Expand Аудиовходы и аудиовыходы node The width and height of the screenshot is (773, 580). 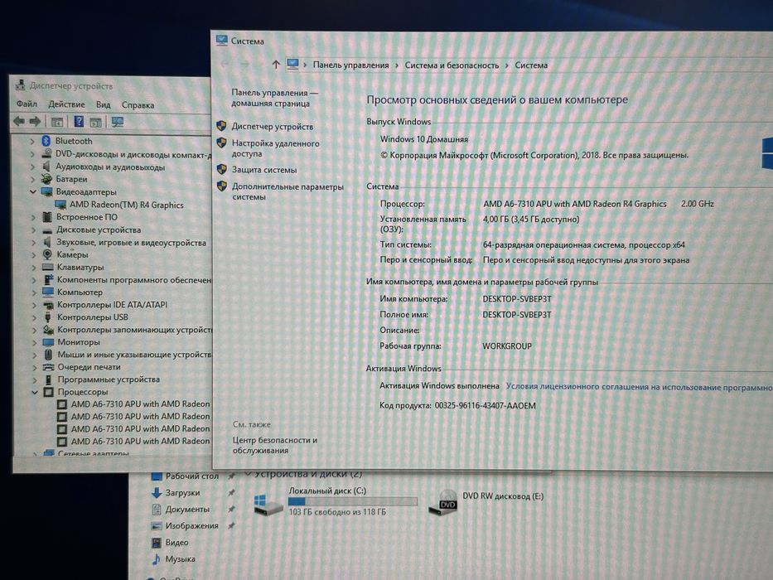pos(32,167)
